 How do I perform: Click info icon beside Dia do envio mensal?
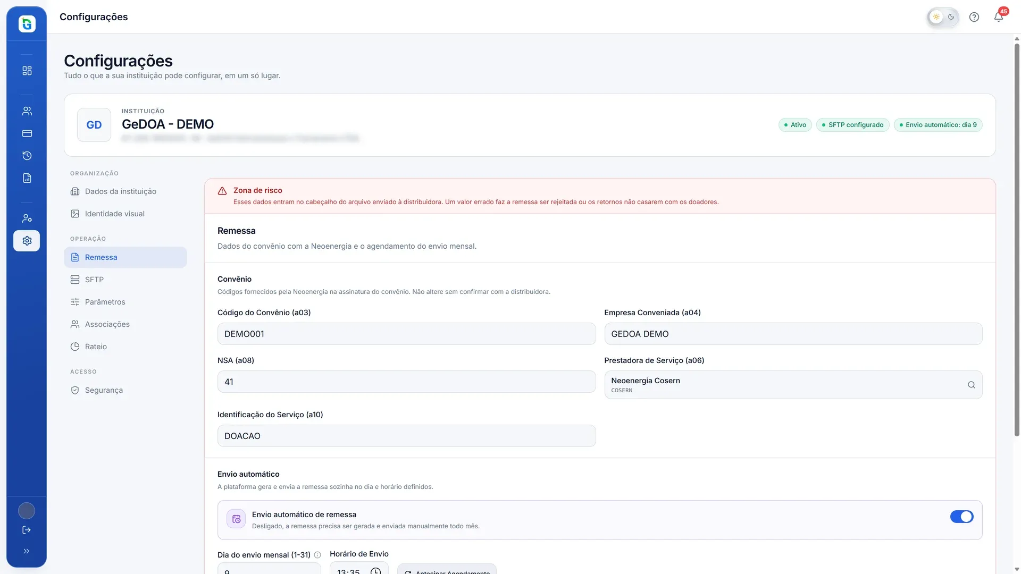317,555
